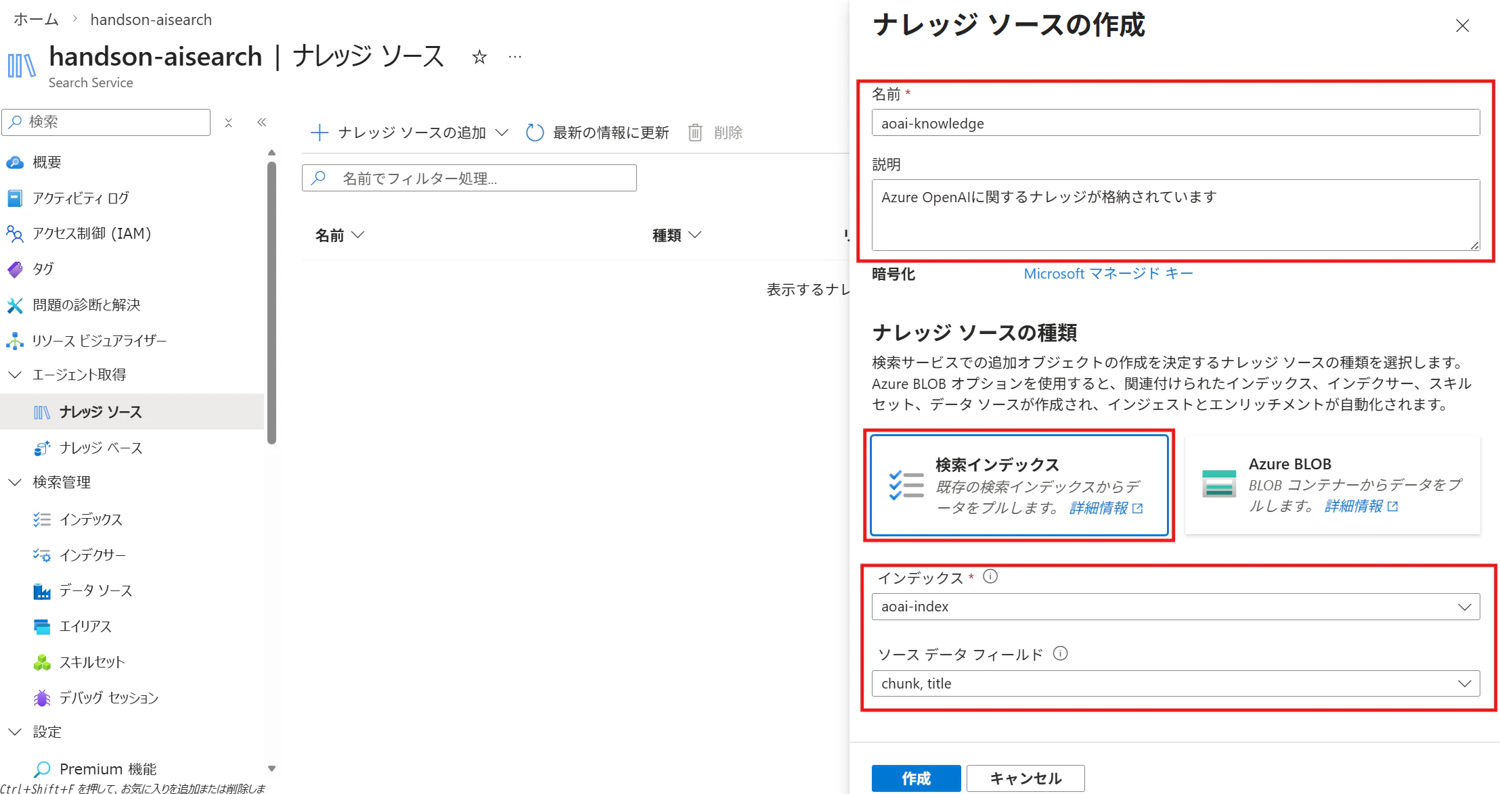
Task: Clear the sidebar search with the X icon
Action: [229, 122]
